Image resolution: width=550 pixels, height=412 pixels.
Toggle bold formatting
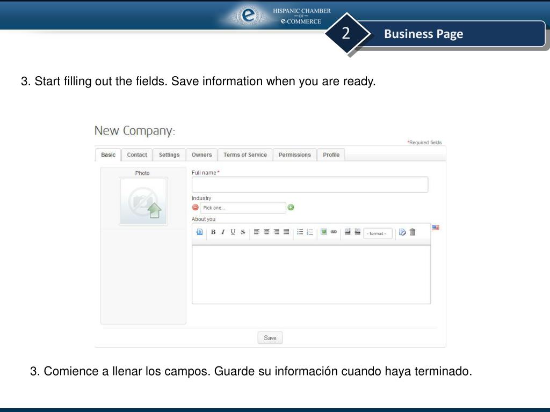pyautogui.click(x=213, y=232)
